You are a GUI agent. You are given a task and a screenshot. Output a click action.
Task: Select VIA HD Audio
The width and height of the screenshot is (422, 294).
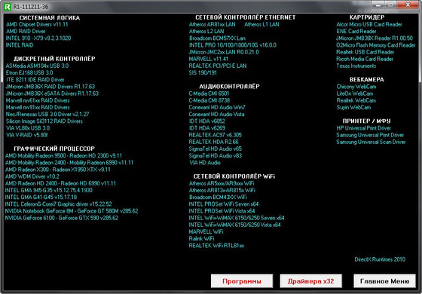tap(205, 163)
